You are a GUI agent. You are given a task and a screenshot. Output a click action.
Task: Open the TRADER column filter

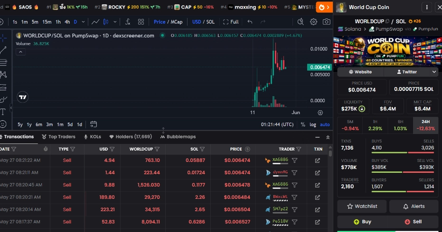(299, 149)
